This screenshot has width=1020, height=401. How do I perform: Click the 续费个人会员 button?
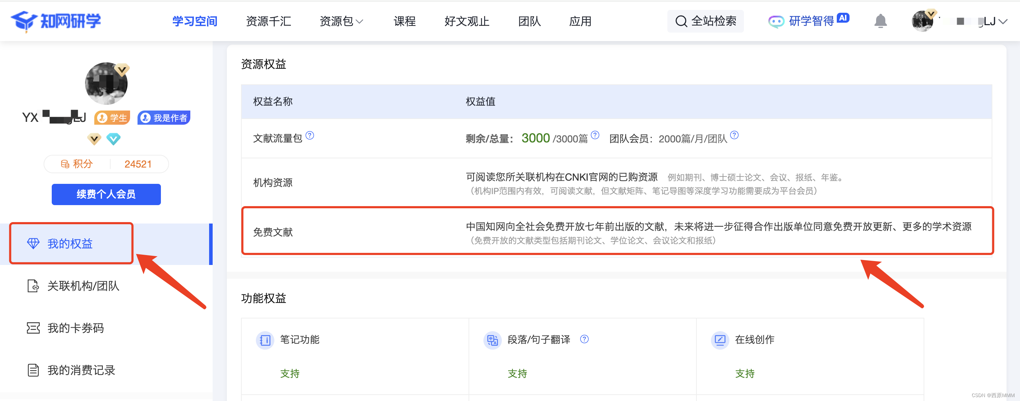click(x=106, y=194)
